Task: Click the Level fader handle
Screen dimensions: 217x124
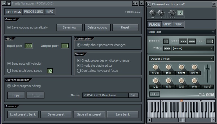Action: [207, 69]
